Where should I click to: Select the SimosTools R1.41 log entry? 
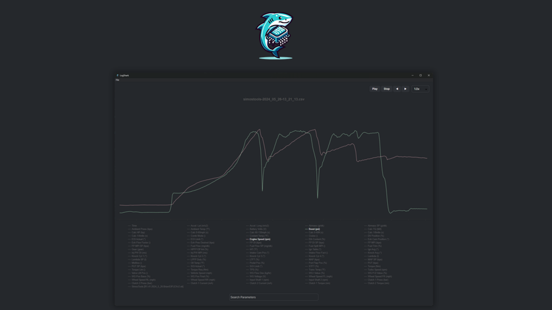[155, 286]
